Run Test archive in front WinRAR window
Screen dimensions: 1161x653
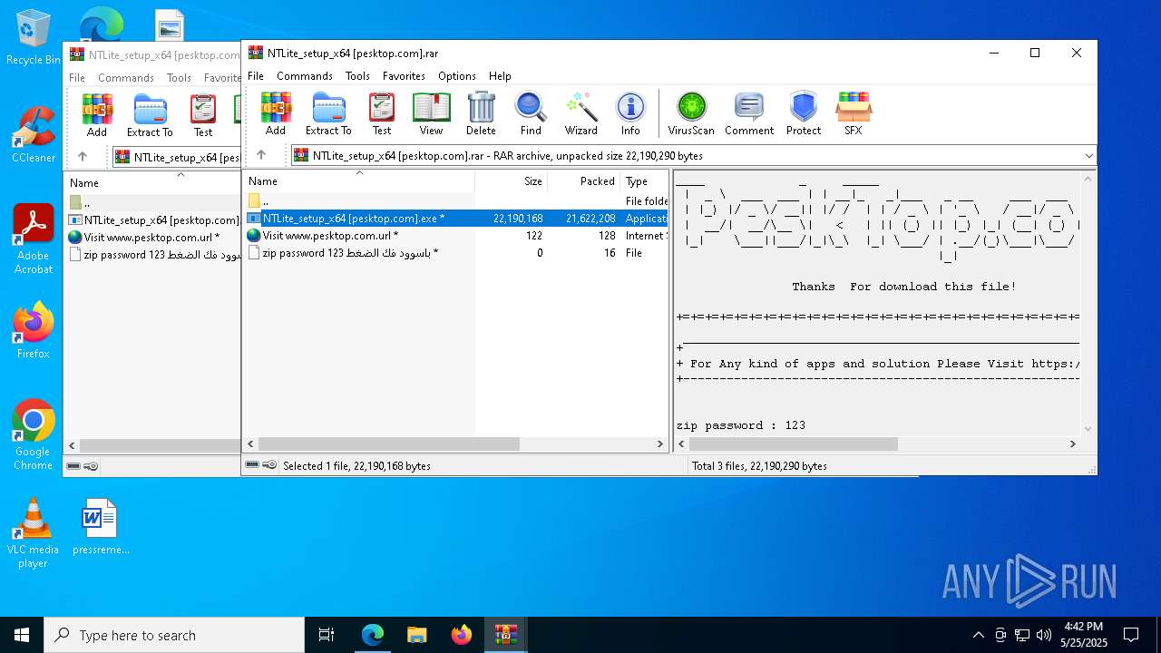[382, 113]
